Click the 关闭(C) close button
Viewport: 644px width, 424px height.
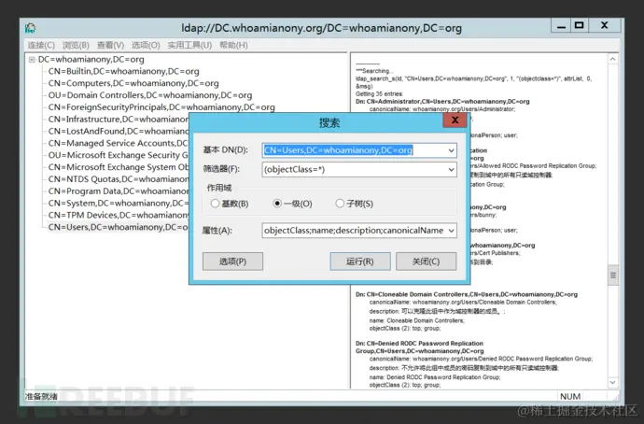tap(426, 261)
